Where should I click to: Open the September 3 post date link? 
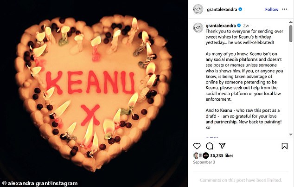coord(204,162)
